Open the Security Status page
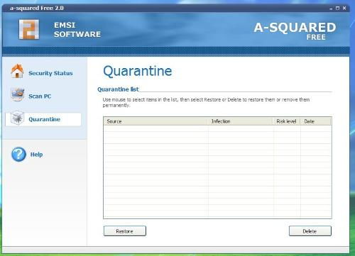This screenshot has width=355, height=256. coord(50,73)
